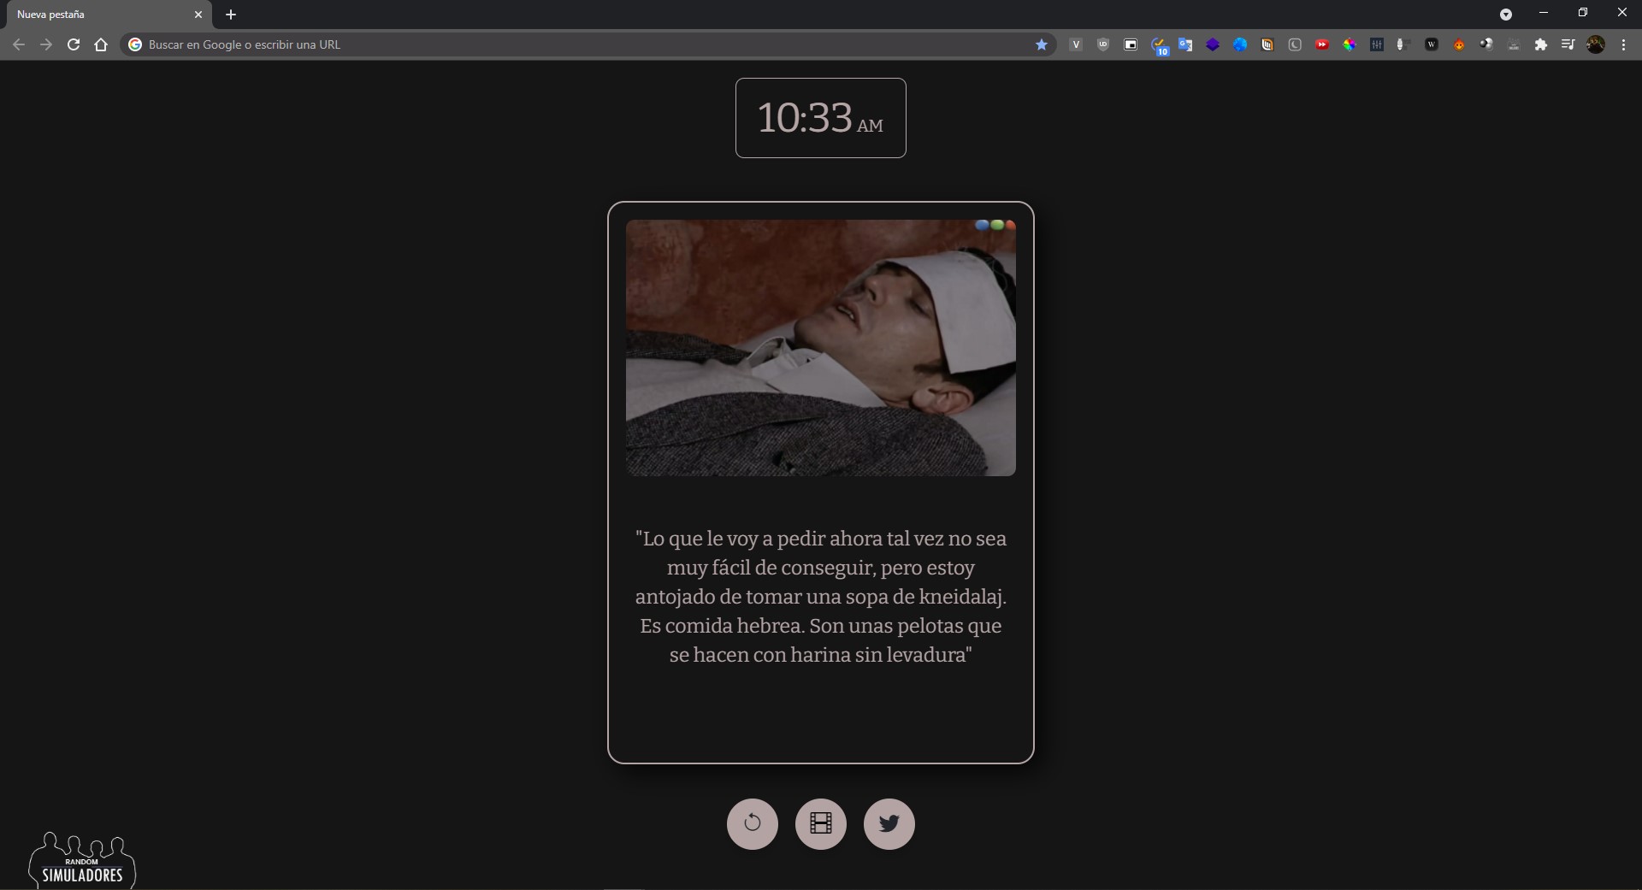Open the film strip video button
1642x890 pixels.
[x=820, y=823]
